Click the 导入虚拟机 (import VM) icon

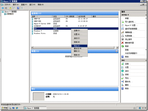(122, 22)
